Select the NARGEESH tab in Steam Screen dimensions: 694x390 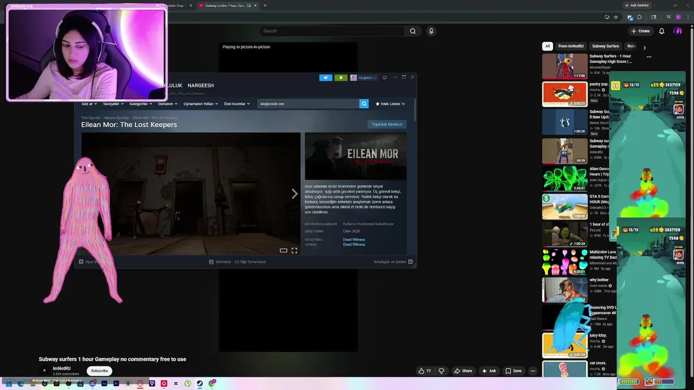pyautogui.click(x=201, y=86)
